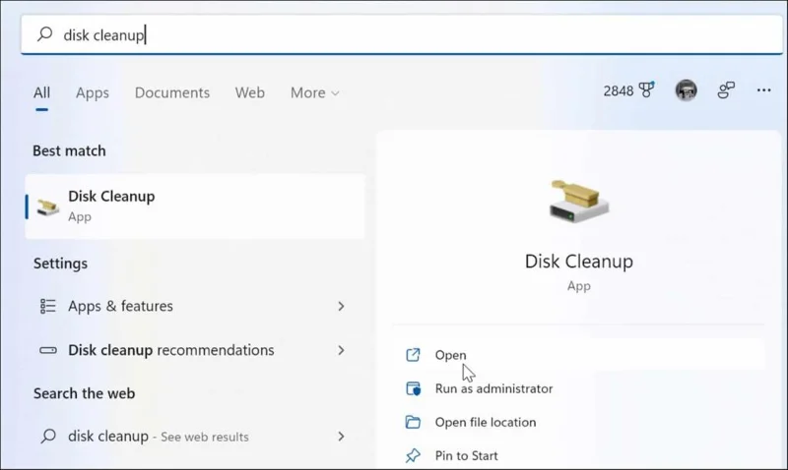This screenshot has height=470, width=788.
Task: Open the search feedback people icon
Action: [726, 90]
